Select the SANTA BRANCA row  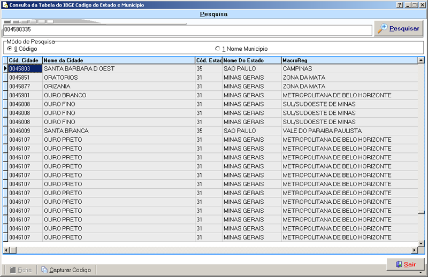tap(118, 130)
